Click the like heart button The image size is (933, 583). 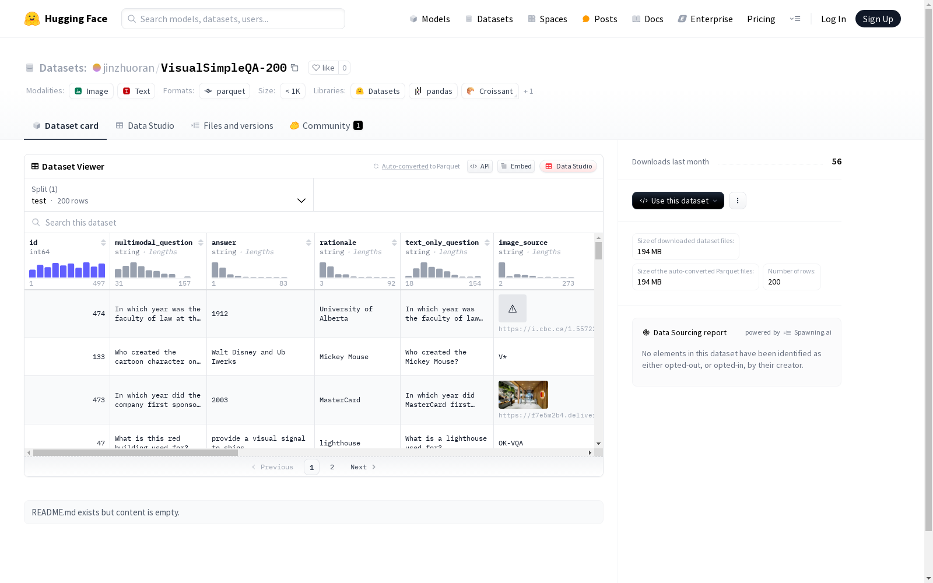323,68
